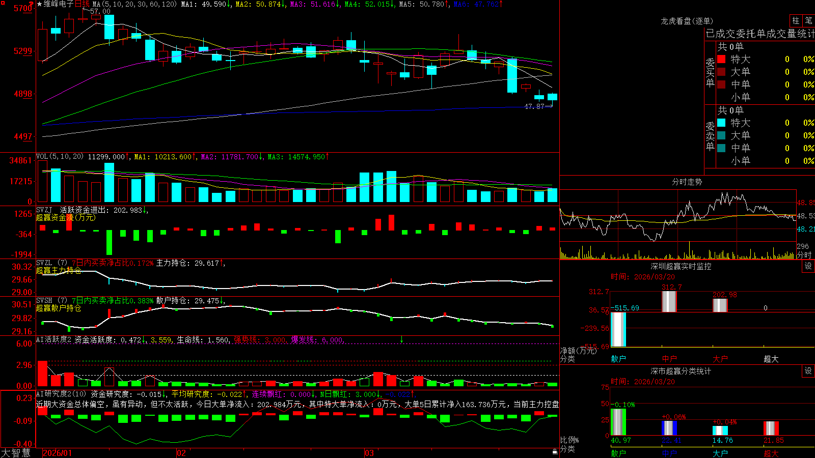Open MA(5,10,20,30,60,120) indicator parameters
This screenshot has height=458, width=815.
click(134, 4)
